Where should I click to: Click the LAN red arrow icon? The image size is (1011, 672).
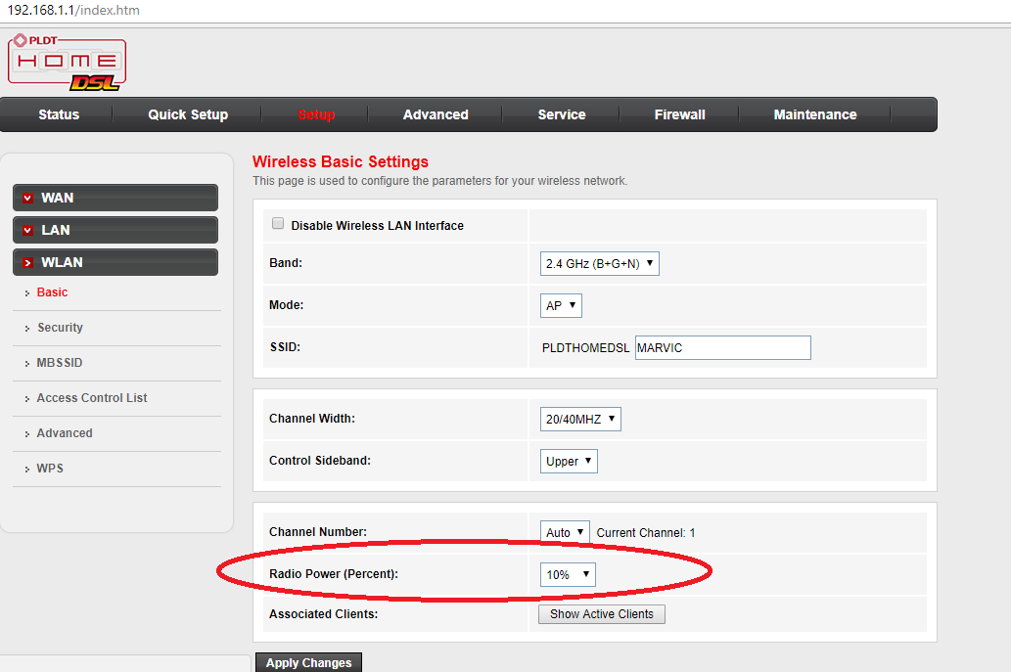27,230
